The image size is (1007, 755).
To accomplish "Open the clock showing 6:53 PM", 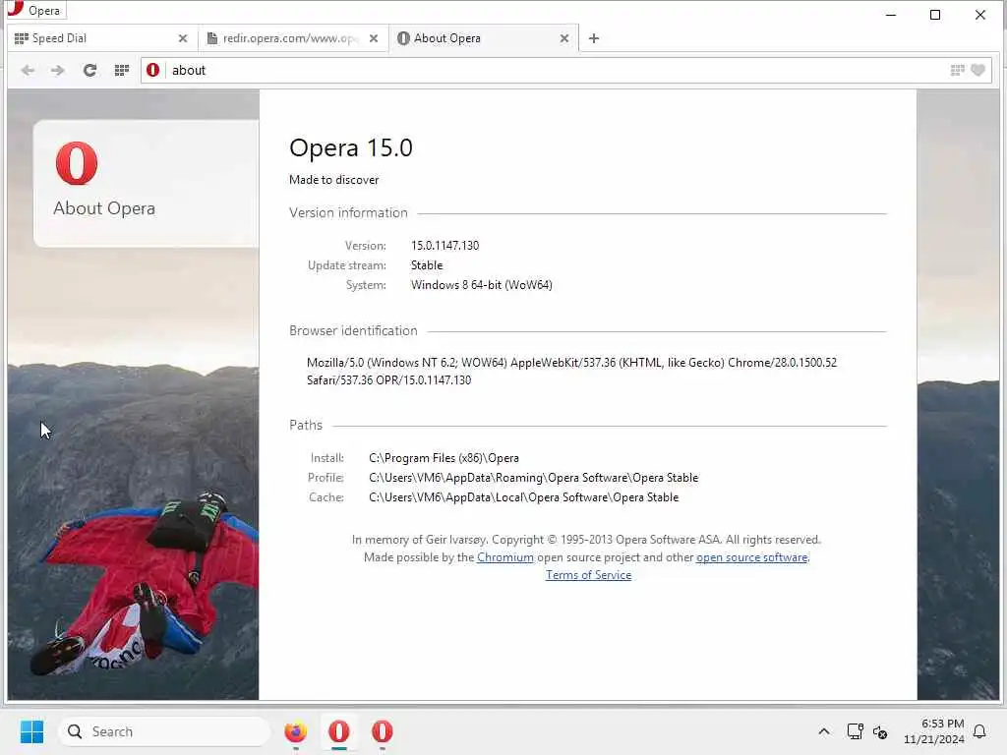I will pyautogui.click(x=934, y=731).
